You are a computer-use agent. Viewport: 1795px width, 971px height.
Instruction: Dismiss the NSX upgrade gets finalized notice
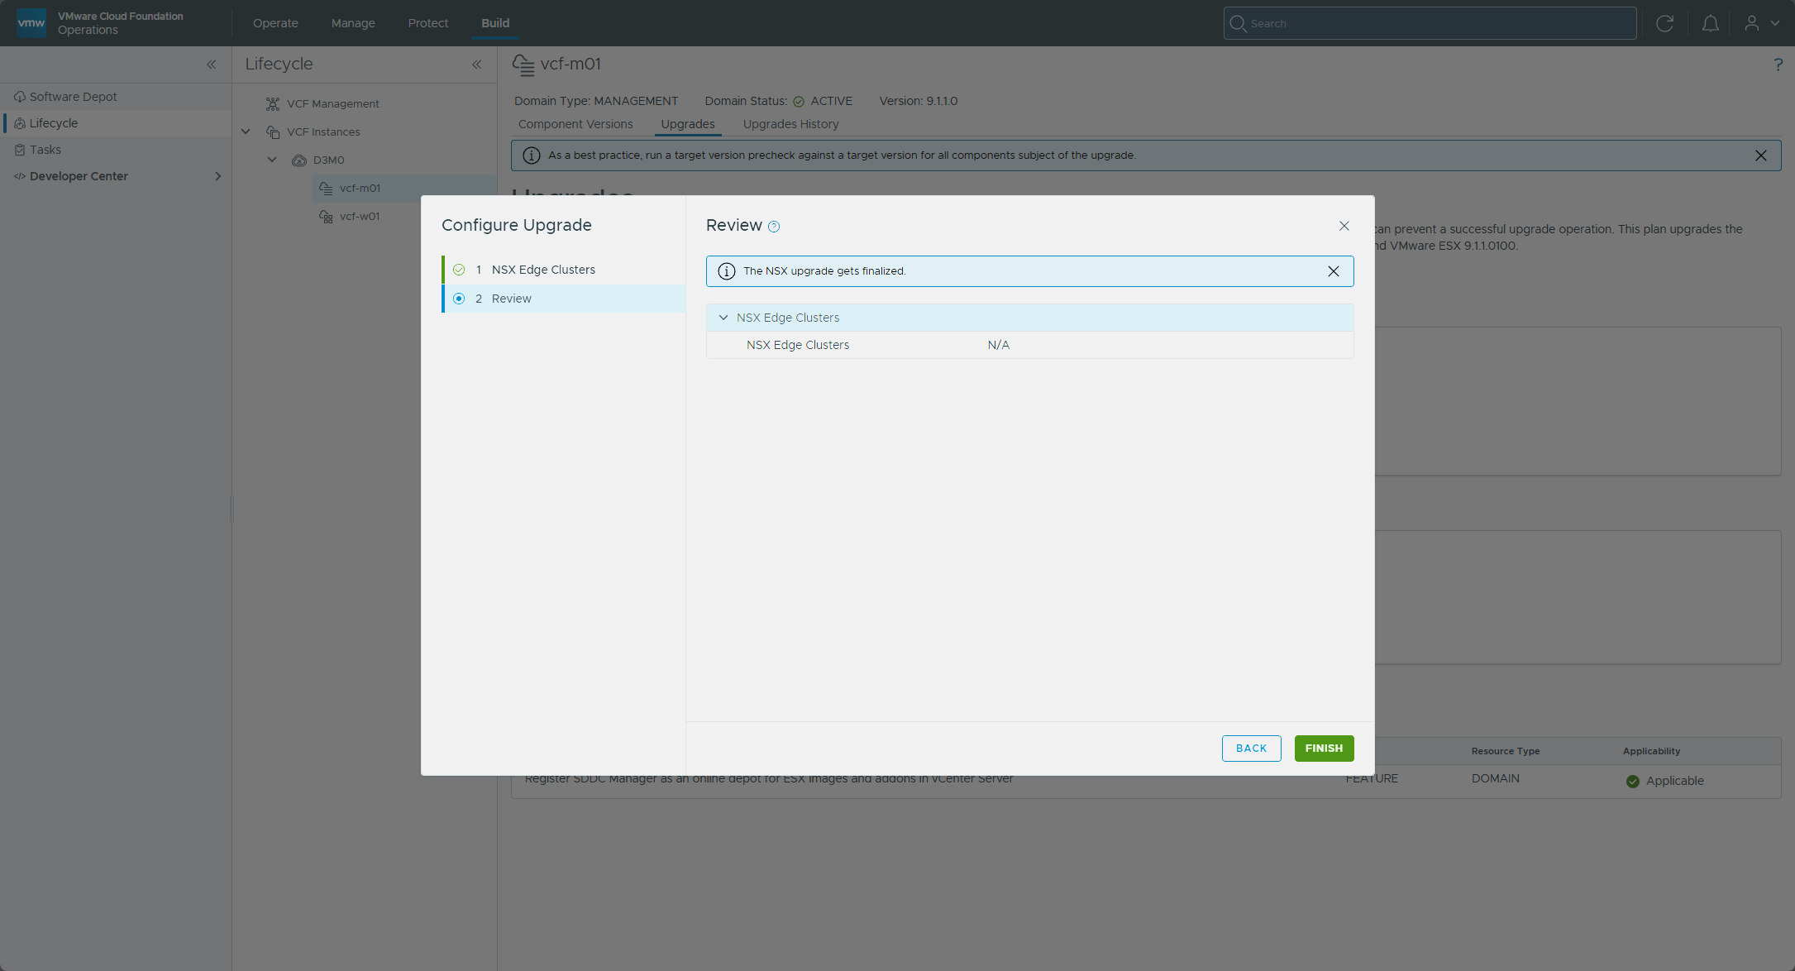point(1334,271)
